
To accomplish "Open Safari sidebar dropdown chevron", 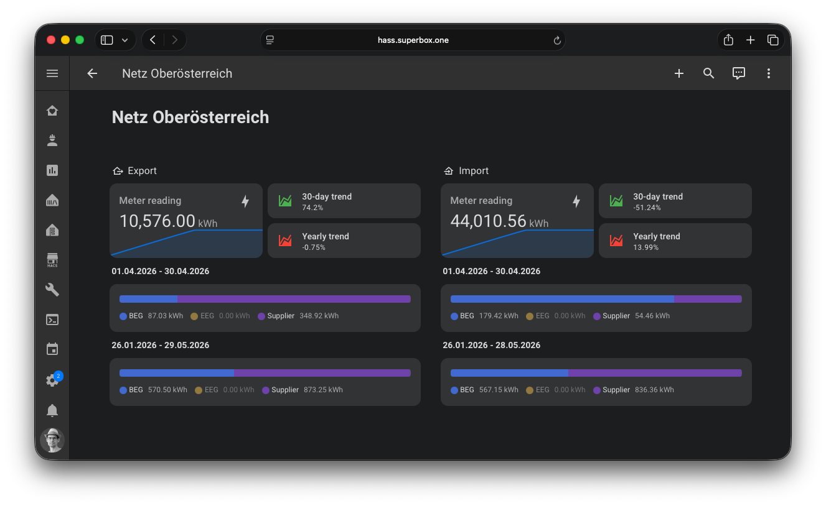I will click(124, 40).
